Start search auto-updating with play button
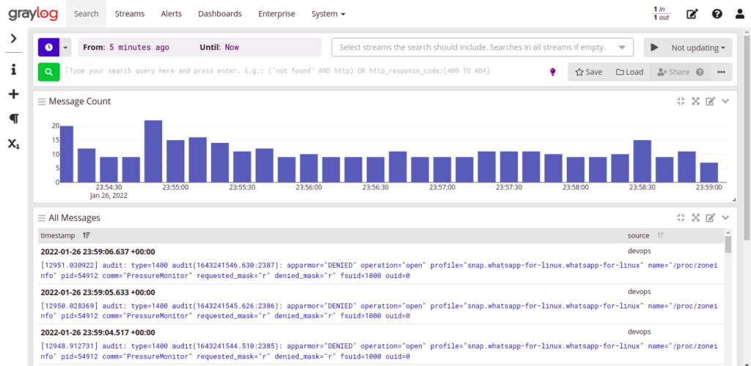The width and height of the screenshot is (751, 366). pos(653,48)
